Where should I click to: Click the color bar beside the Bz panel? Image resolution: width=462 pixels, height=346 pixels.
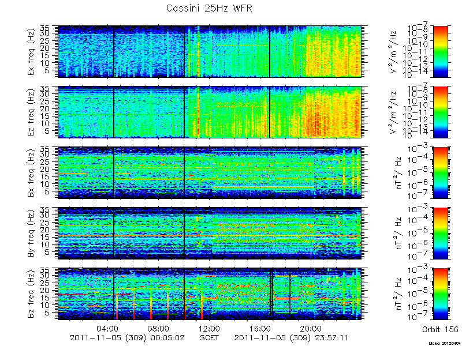click(x=441, y=294)
